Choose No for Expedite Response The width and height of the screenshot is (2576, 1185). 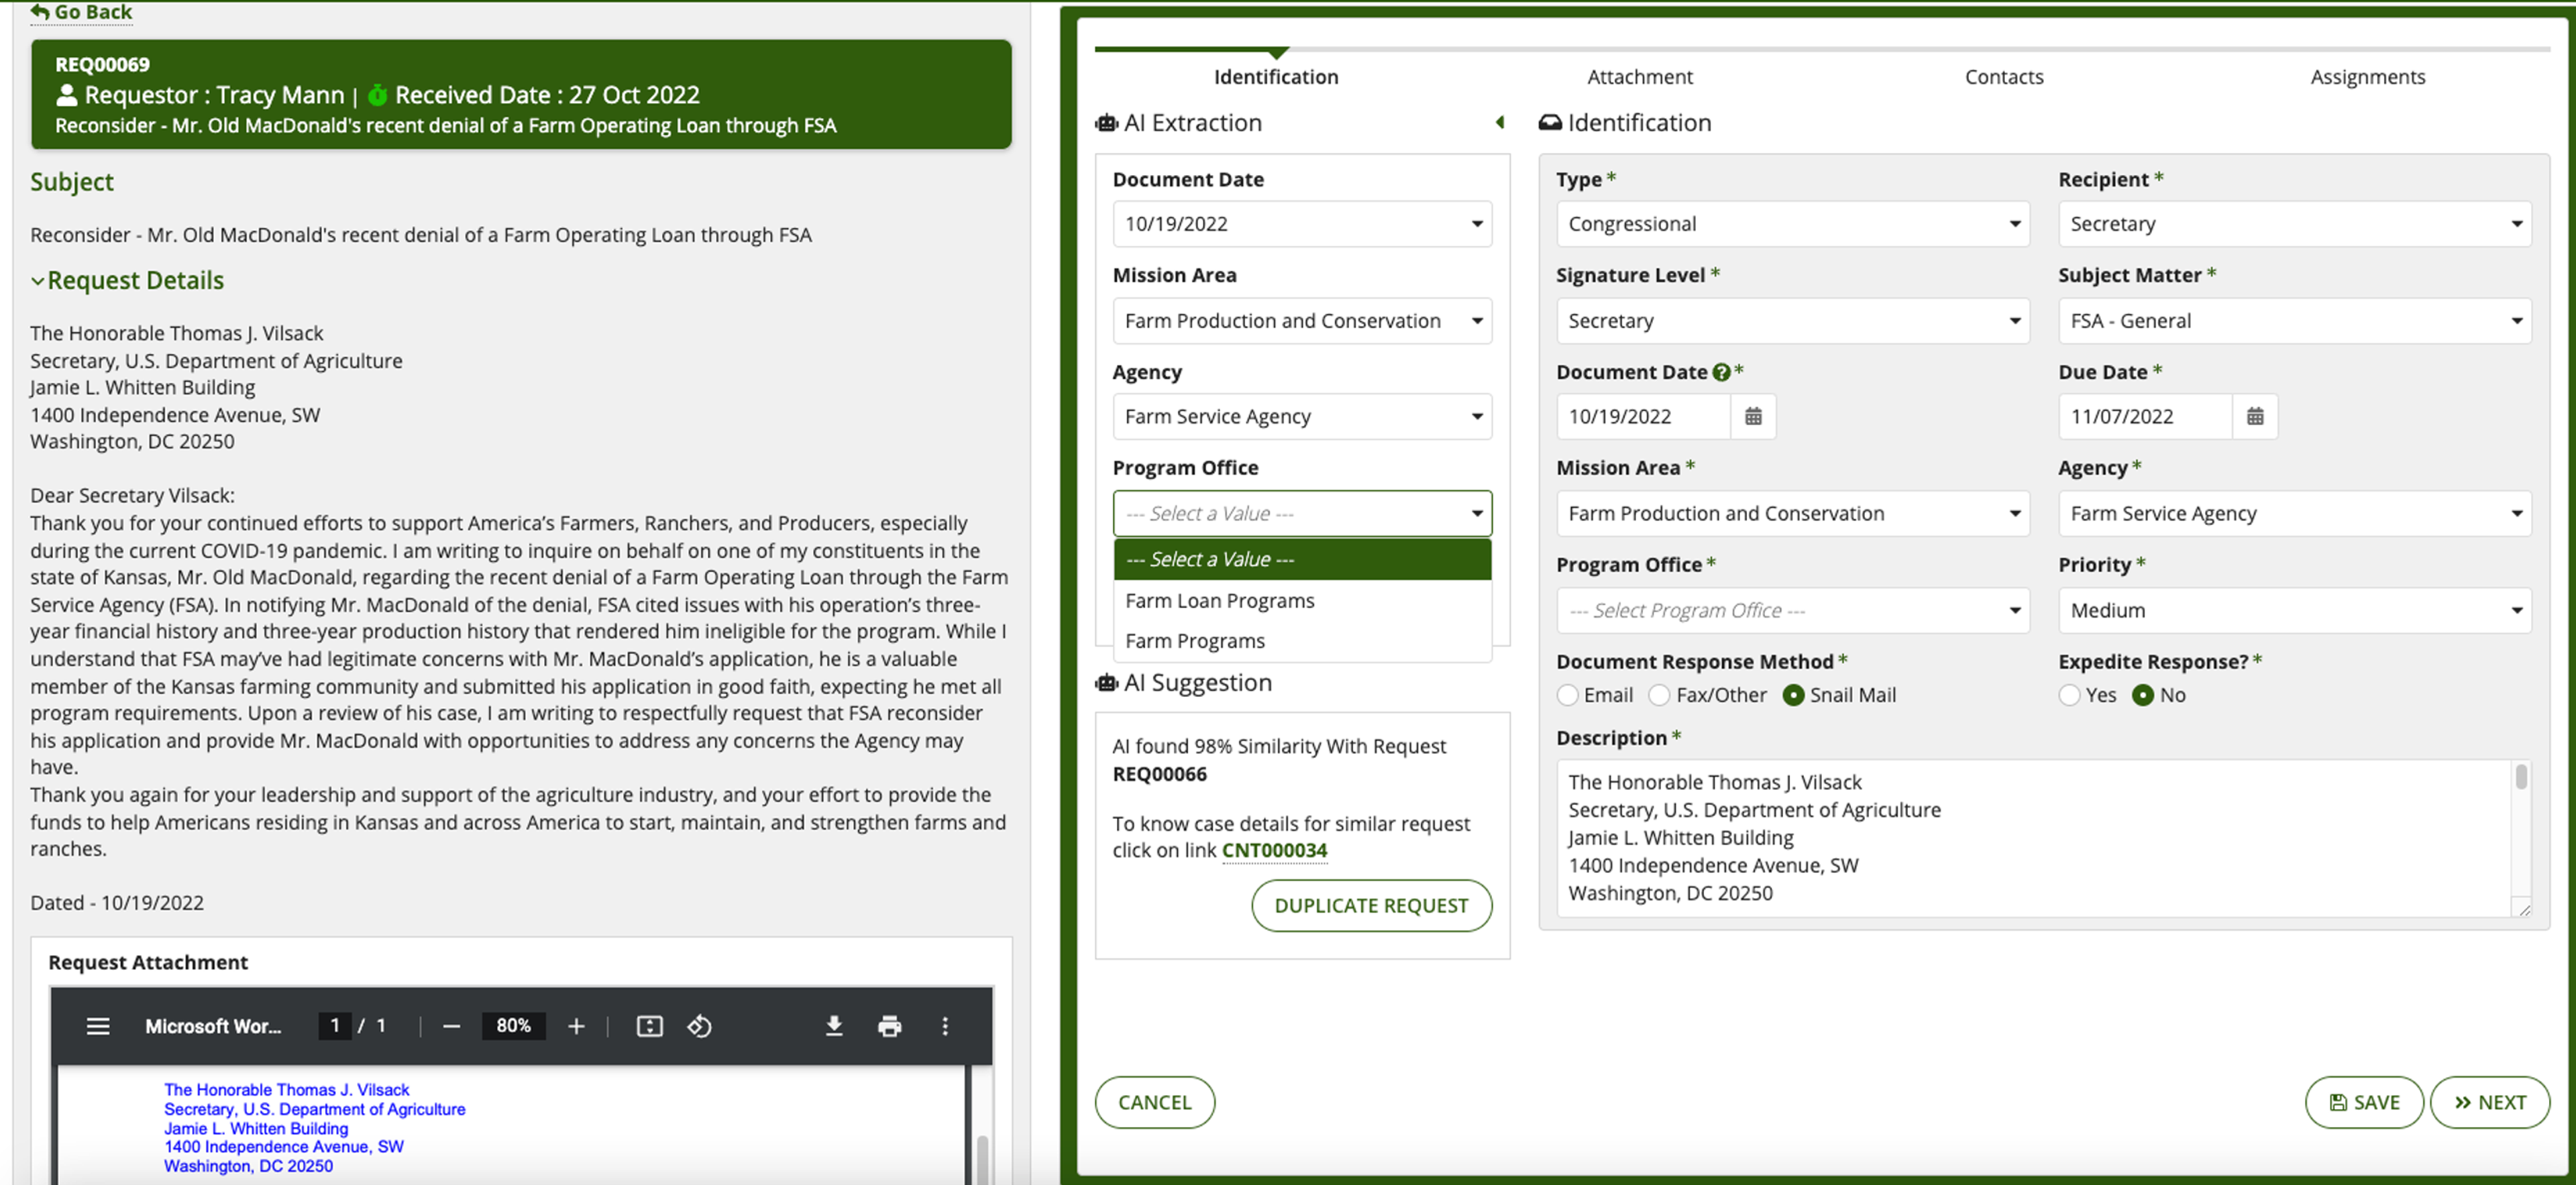2143,695
